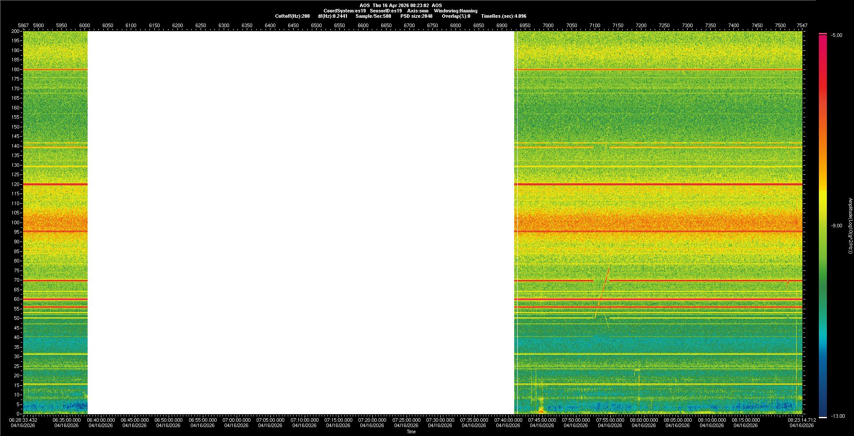Click the "07:00:00.000" time axis label
The height and width of the screenshot is (436, 854).
click(x=237, y=420)
